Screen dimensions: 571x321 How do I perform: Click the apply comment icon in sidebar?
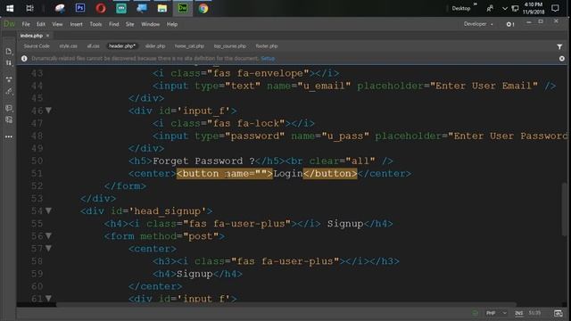click(x=9, y=108)
